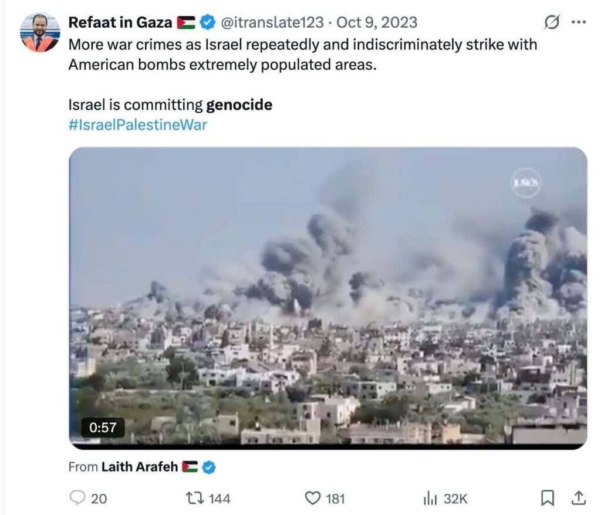Screen dimensions: 601x515
Task: Play the embedded smoke-over-city video
Action: click(x=327, y=298)
